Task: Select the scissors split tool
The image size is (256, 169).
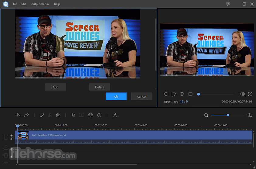Action: click(50, 115)
